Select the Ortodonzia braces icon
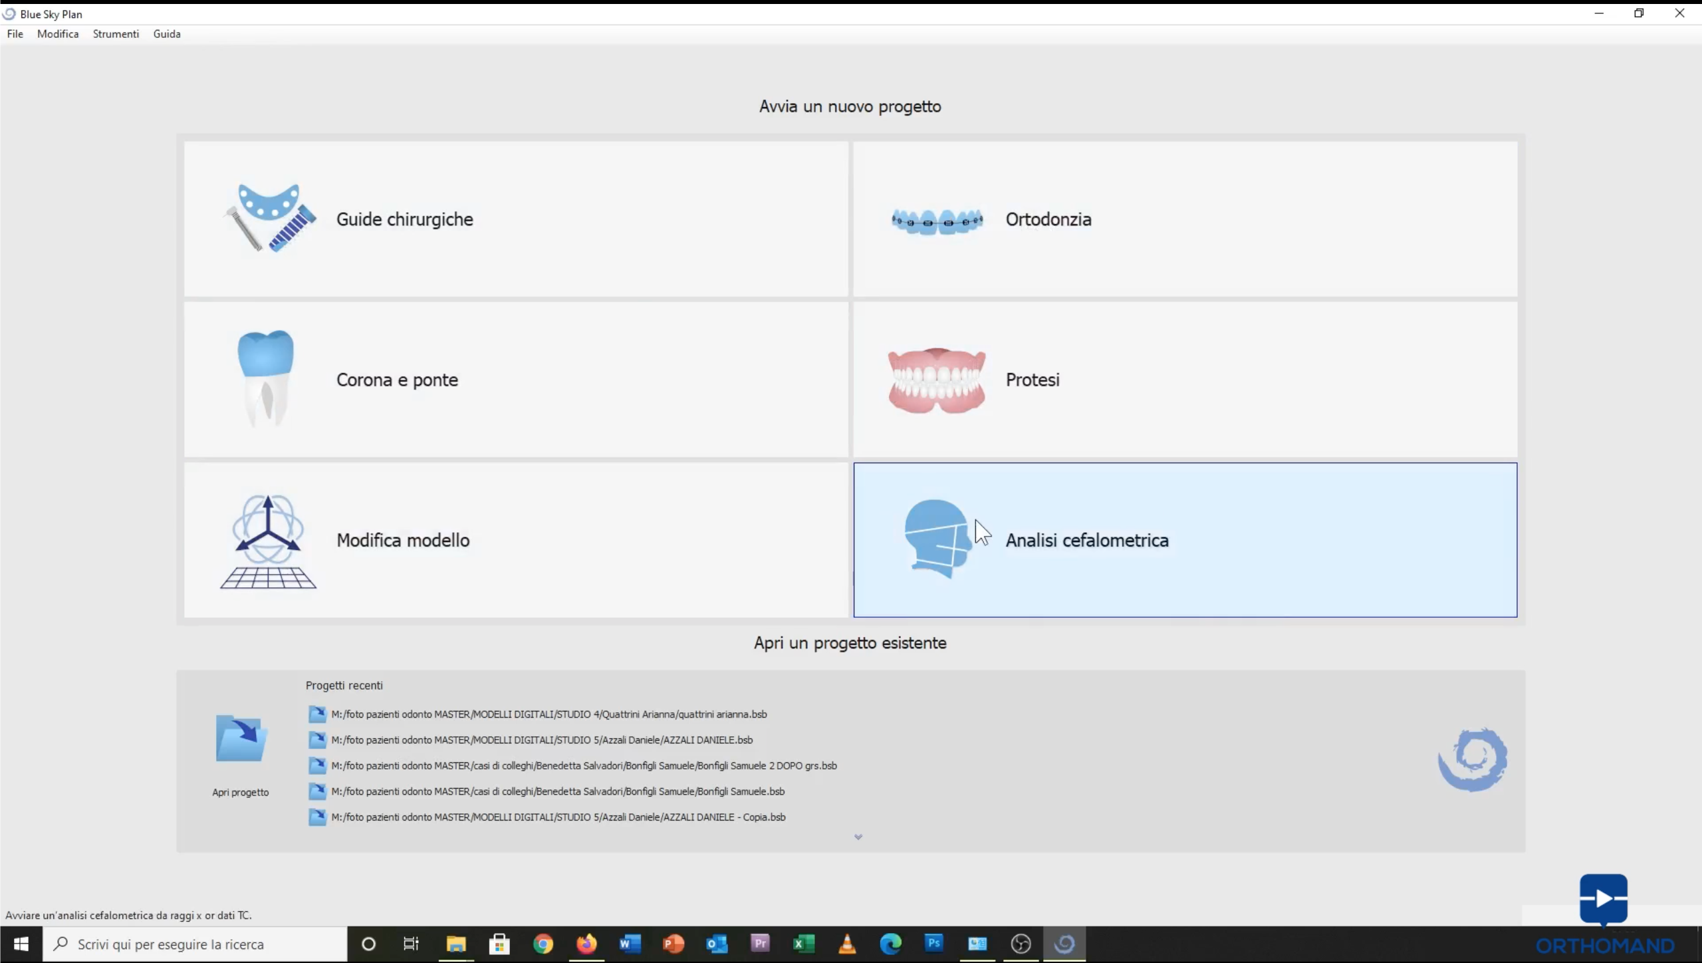Screen dimensions: 1702x963 click(x=937, y=220)
